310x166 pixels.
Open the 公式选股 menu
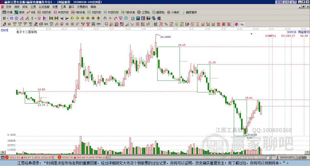coord(44,7)
